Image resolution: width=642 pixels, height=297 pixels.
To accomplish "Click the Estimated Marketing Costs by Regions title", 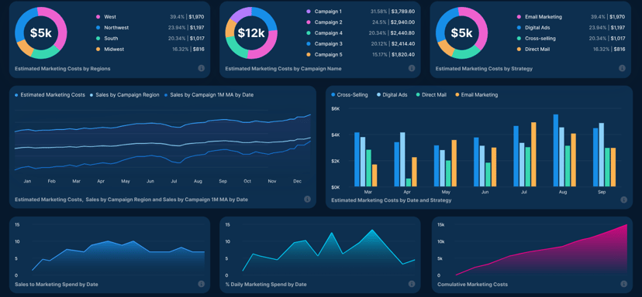I will coord(62,69).
